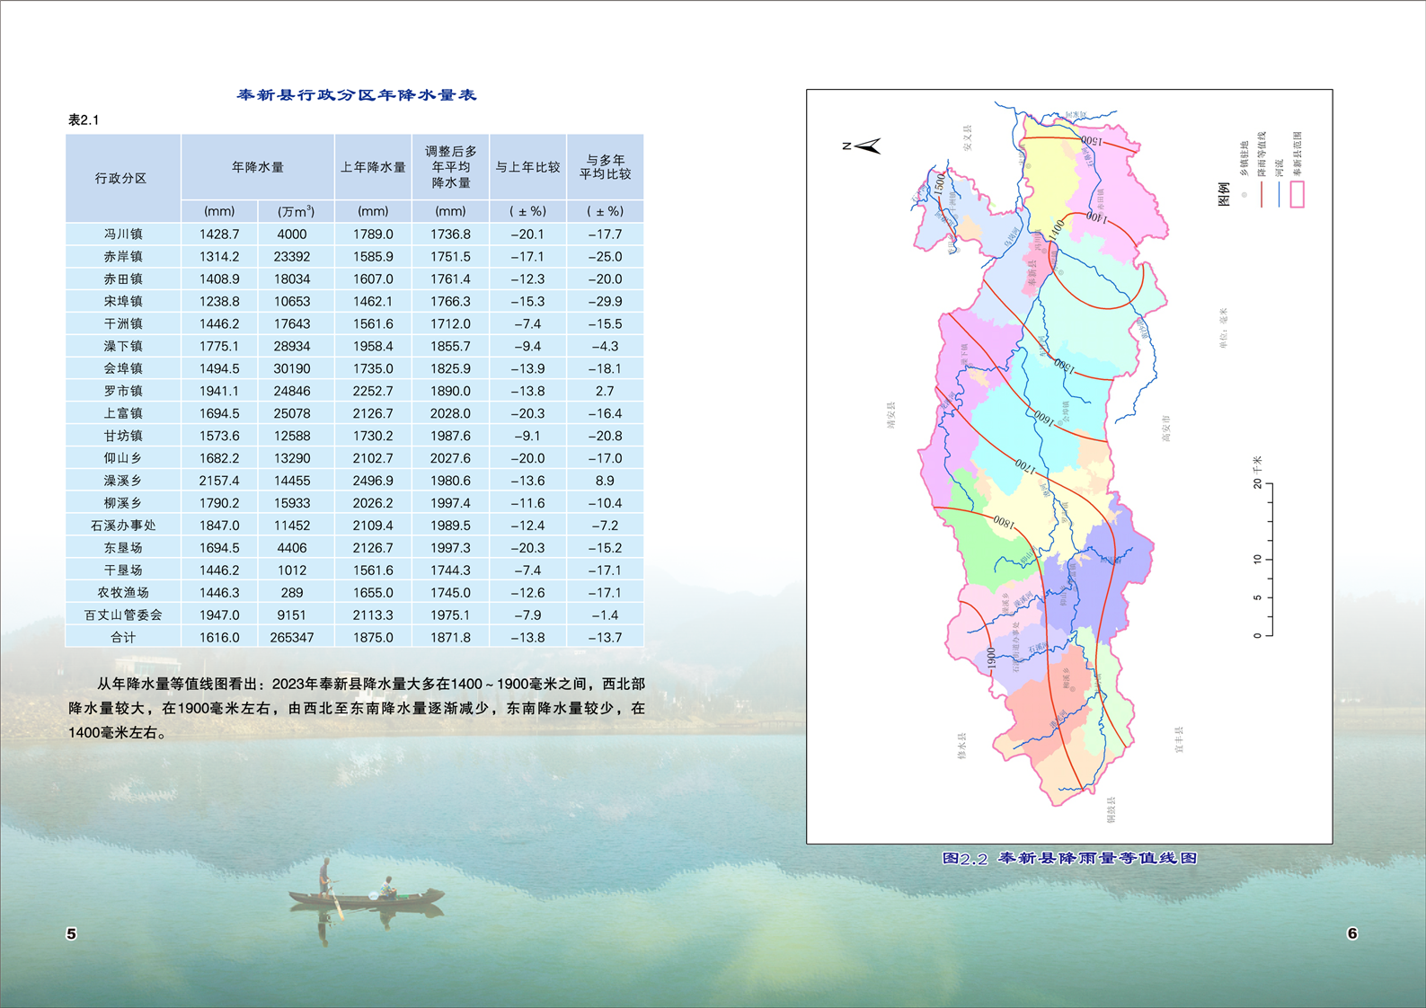1426x1008 pixels.
Task: Click the north arrow compass symbol
Action: point(866,146)
